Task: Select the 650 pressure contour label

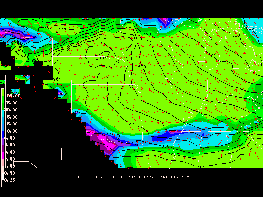Action: pos(236,35)
